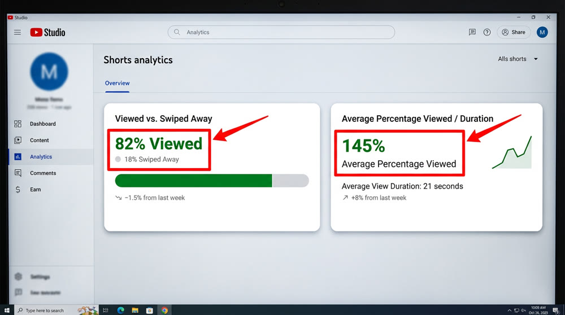
Task: Show hidden system tray icons chevron
Action: [x=509, y=310]
